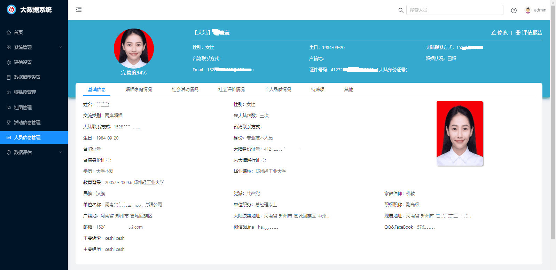Open the 评估报告 link

point(532,33)
